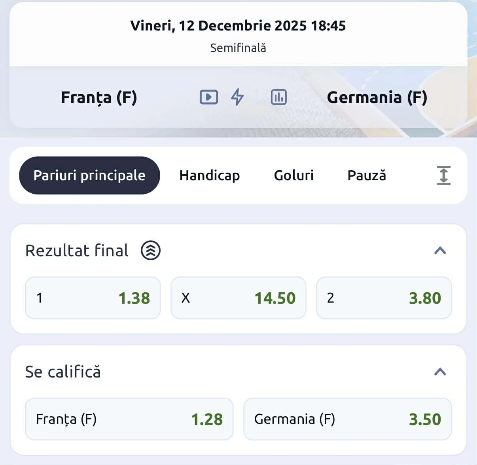The width and height of the screenshot is (477, 465).
Task: Tap the statistics icon between the team names
Action: [278, 97]
